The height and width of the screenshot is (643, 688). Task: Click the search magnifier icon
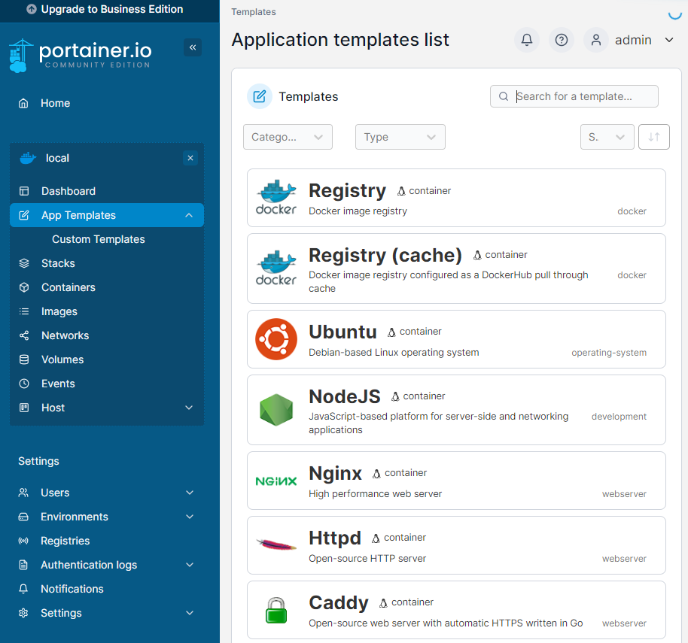(504, 96)
